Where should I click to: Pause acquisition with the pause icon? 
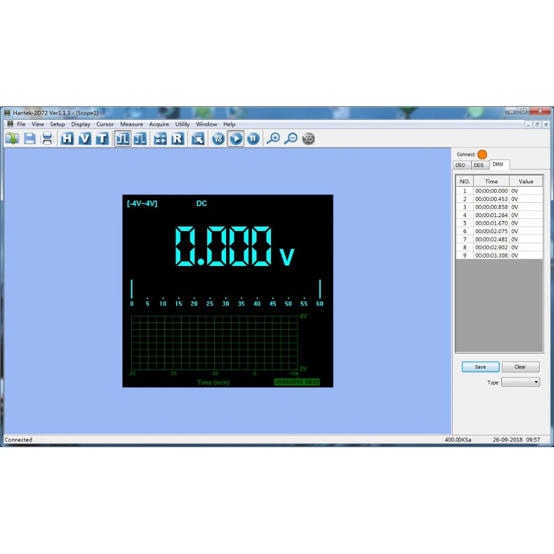point(253,138)
